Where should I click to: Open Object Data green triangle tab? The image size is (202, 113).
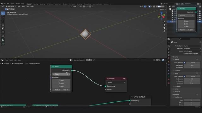point(169,76)
